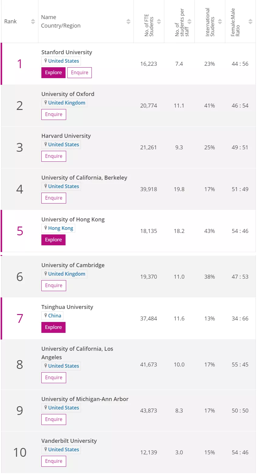Viewport: 257px width, 474px height.
Task: Click China location tag under Tsinghua
Action: (52, 316)
